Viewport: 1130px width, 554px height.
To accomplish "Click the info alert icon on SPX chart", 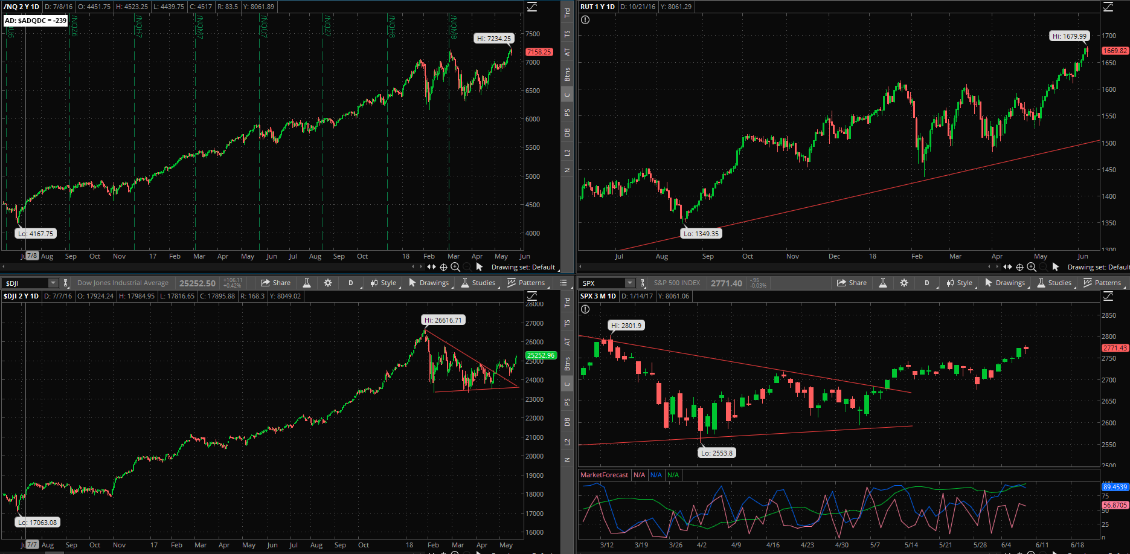I will (585, 309).
